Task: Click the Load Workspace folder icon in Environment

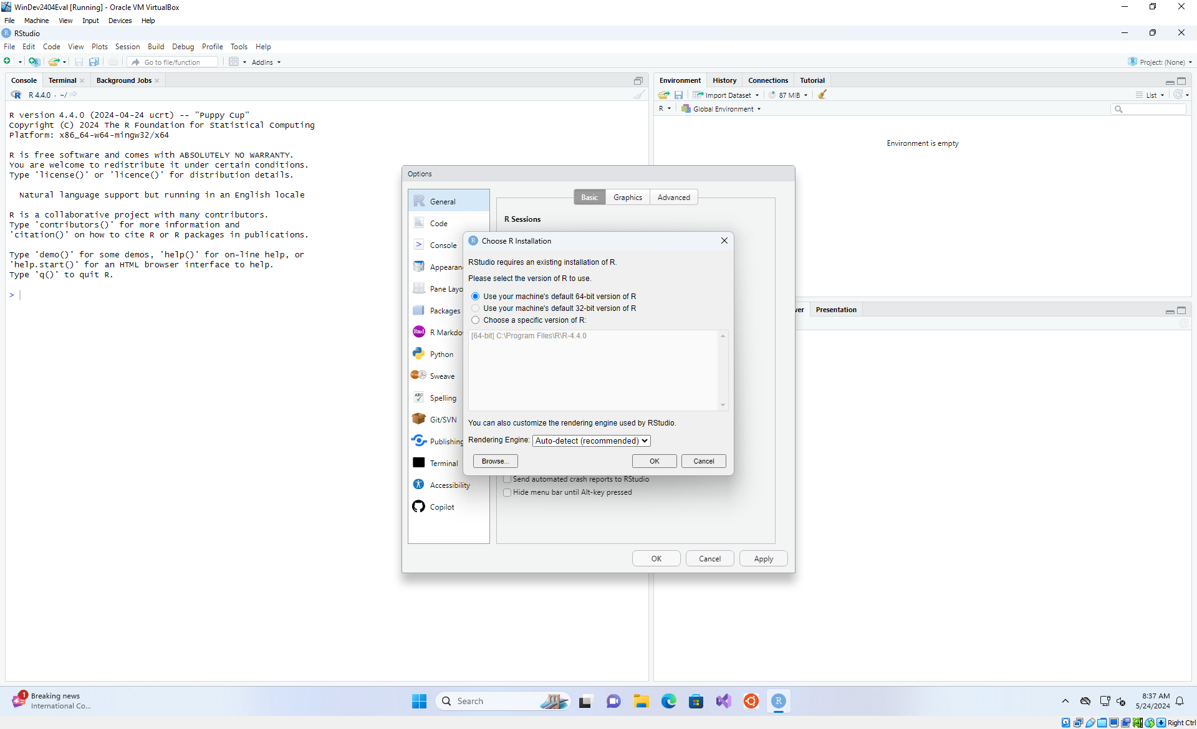Action: 664,95
